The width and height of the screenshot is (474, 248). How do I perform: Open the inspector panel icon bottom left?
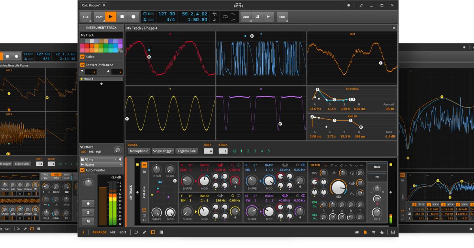(83, 232)
